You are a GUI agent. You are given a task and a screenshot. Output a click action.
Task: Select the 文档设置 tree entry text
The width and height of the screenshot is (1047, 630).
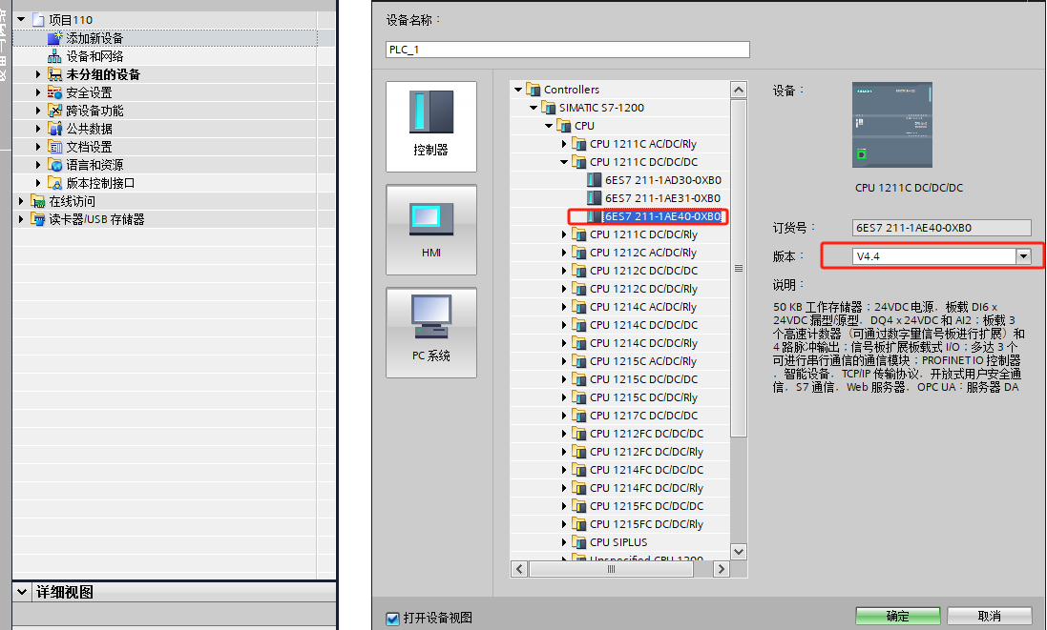click(89, 146)
